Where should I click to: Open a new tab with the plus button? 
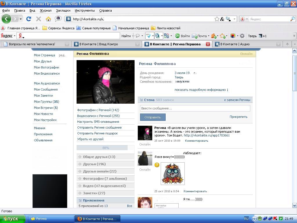287,44
